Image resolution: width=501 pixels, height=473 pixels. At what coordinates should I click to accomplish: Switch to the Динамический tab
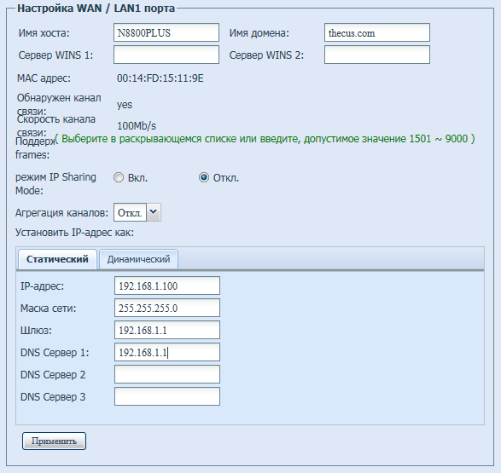138,259
